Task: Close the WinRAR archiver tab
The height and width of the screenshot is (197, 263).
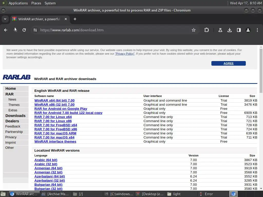Action: click(x=66, y=19)
